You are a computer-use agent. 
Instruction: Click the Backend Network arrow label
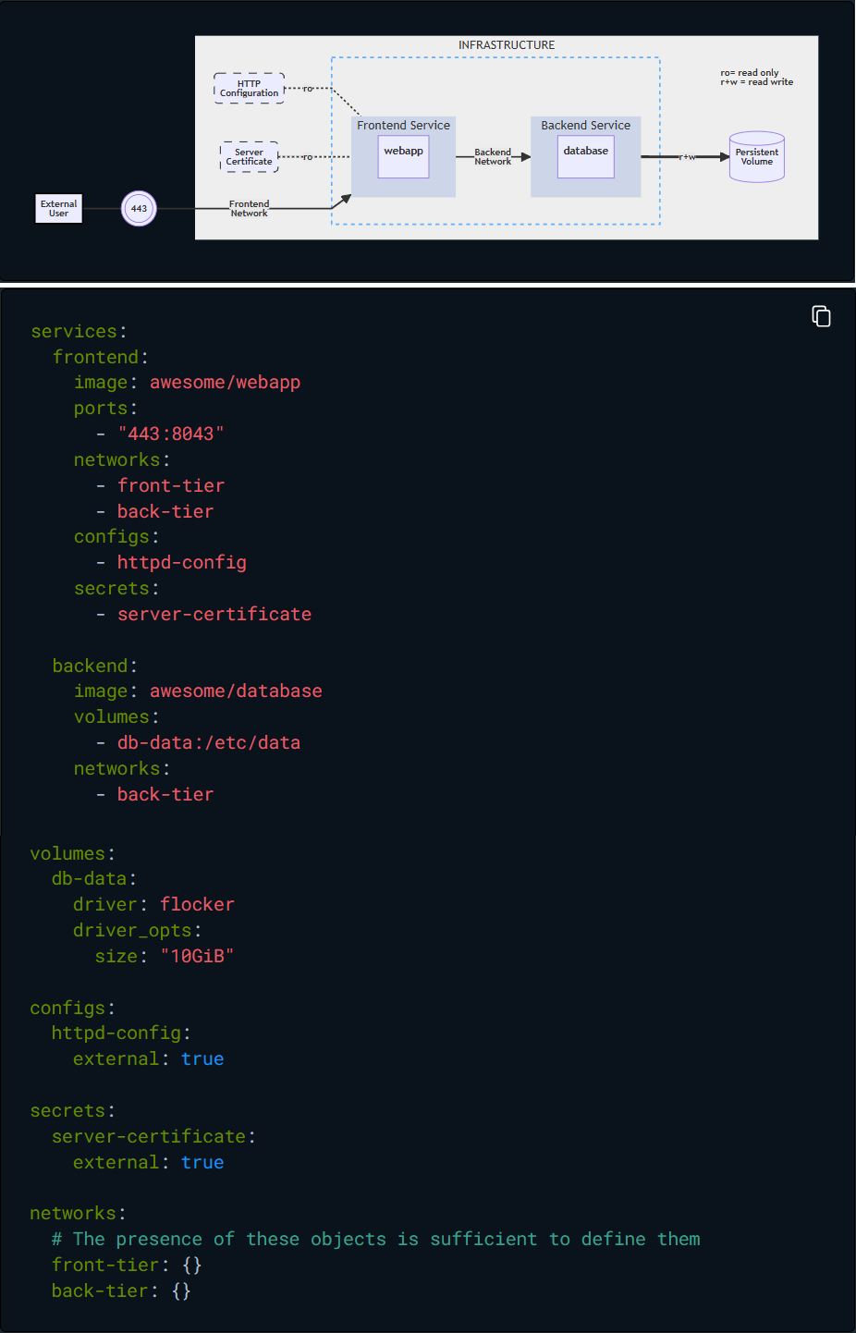tap(493, 157)
